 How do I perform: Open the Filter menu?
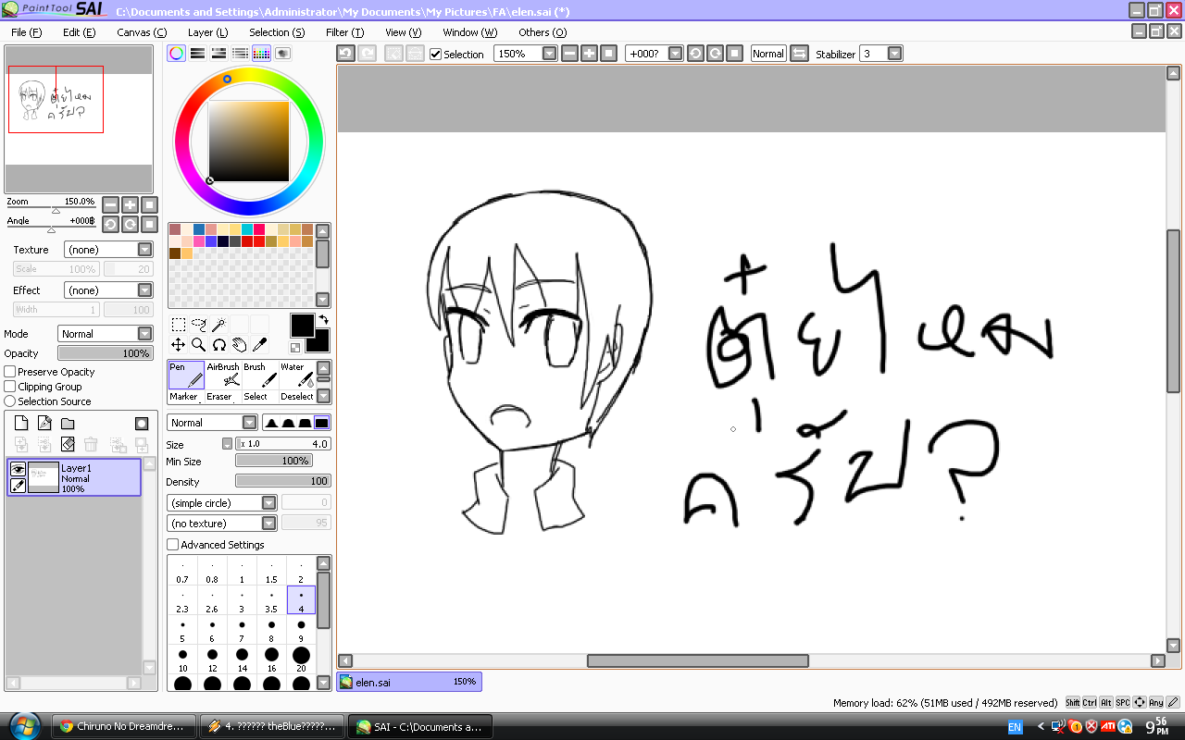(344, 32)
